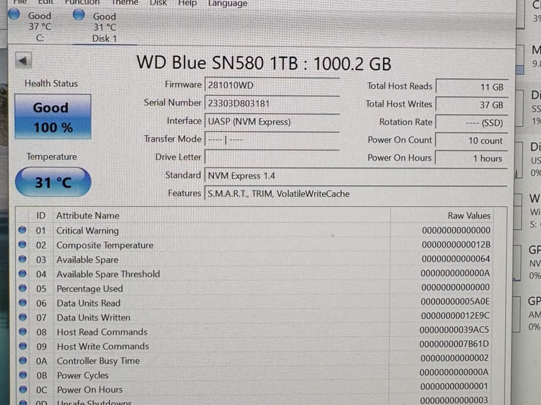Click the Interface field UASP (NVM Express)
The image size is (541, 405).
coord(272,122)
